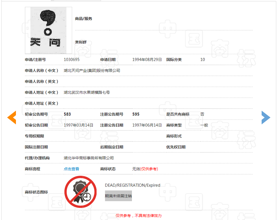
Task: Click application date 1994年08月29日
Action: click(x=147, y=60)
